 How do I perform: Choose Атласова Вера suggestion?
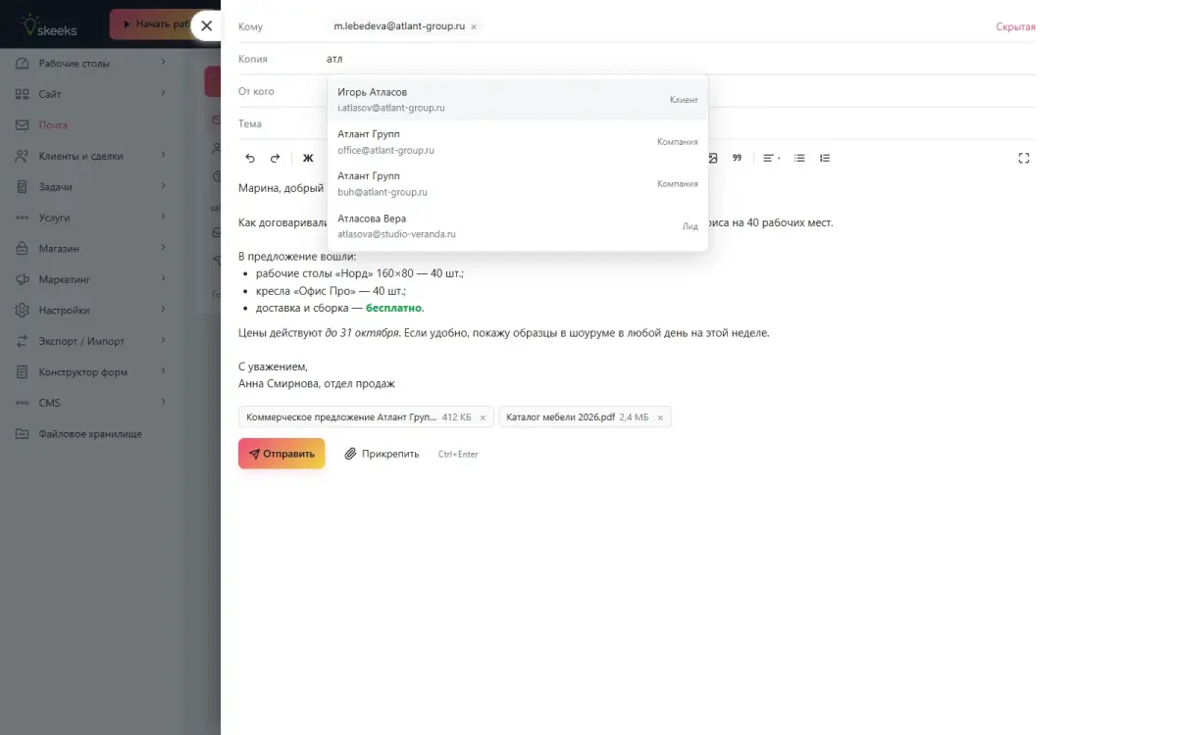click(518, 226)
